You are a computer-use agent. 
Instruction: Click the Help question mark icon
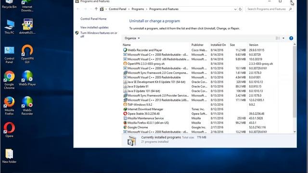point(291,38)
